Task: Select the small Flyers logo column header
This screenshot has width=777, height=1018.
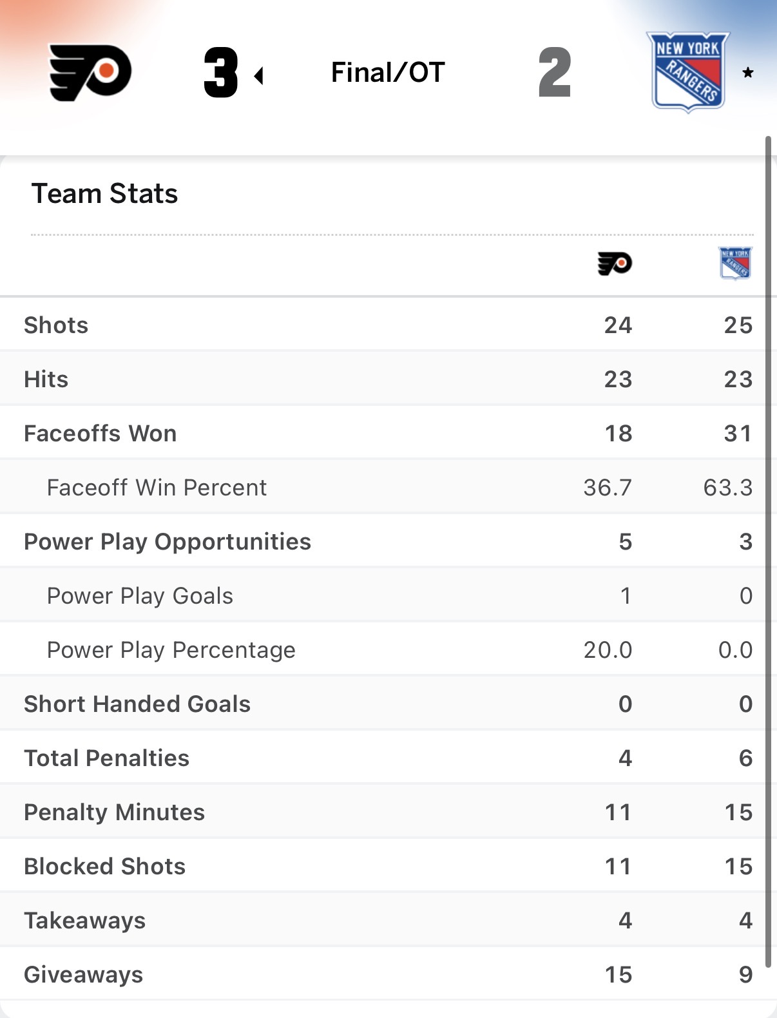Action: (x=615, y=264)
